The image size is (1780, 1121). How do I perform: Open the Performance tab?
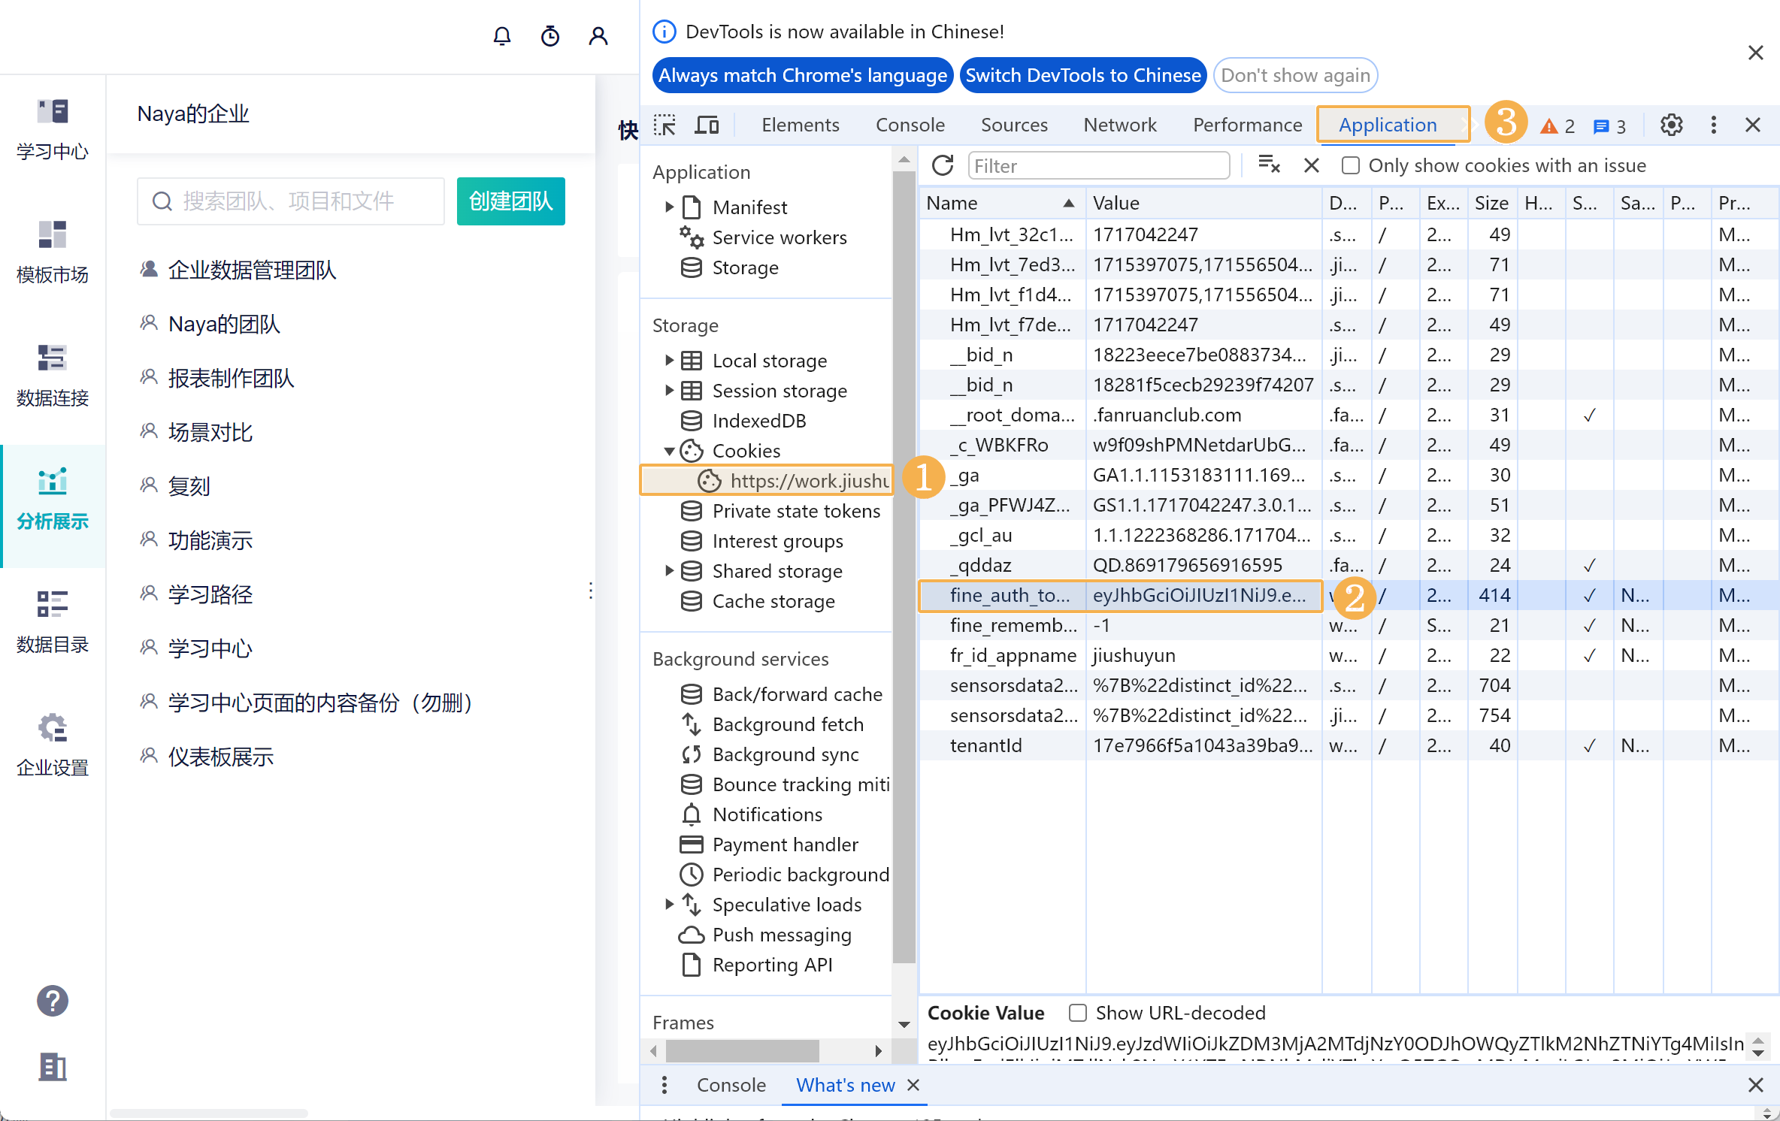[1247, 125]
